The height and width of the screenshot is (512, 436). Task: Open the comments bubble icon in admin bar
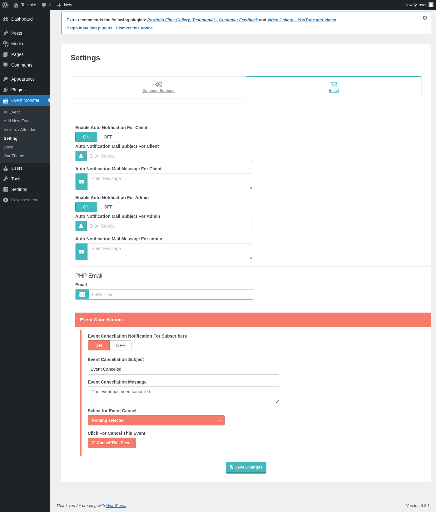(44, 5)
